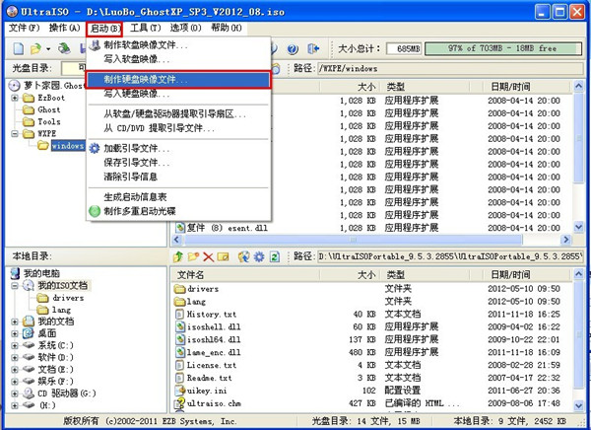Click the ultraiso.chm help file icon
The height and width of the screenshot is (430, 591).
pos(180,403)
